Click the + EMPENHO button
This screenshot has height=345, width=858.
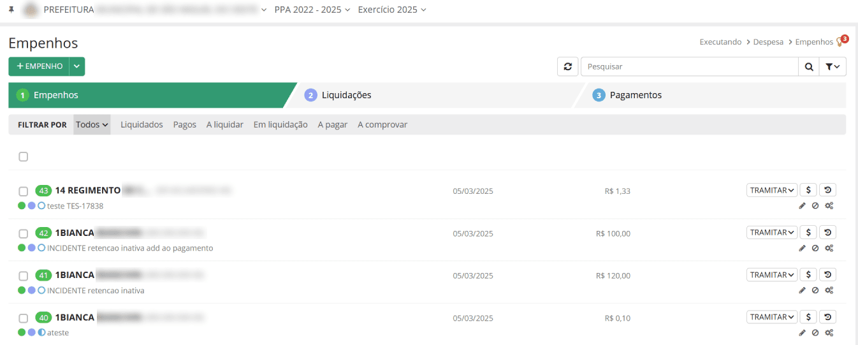point(39,66)
